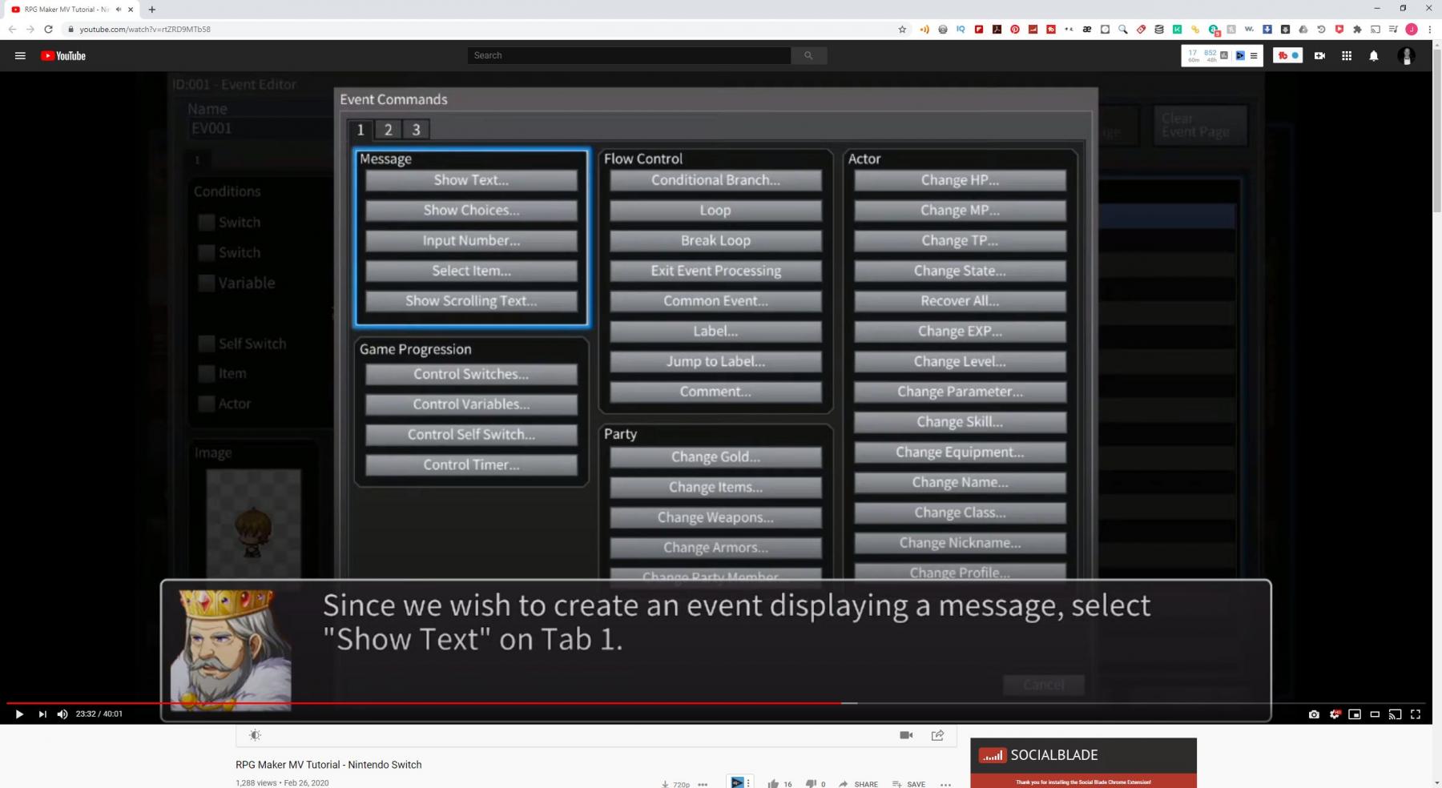
Task: Switch to Event Commands tab 3
Action: click(417, 130)
